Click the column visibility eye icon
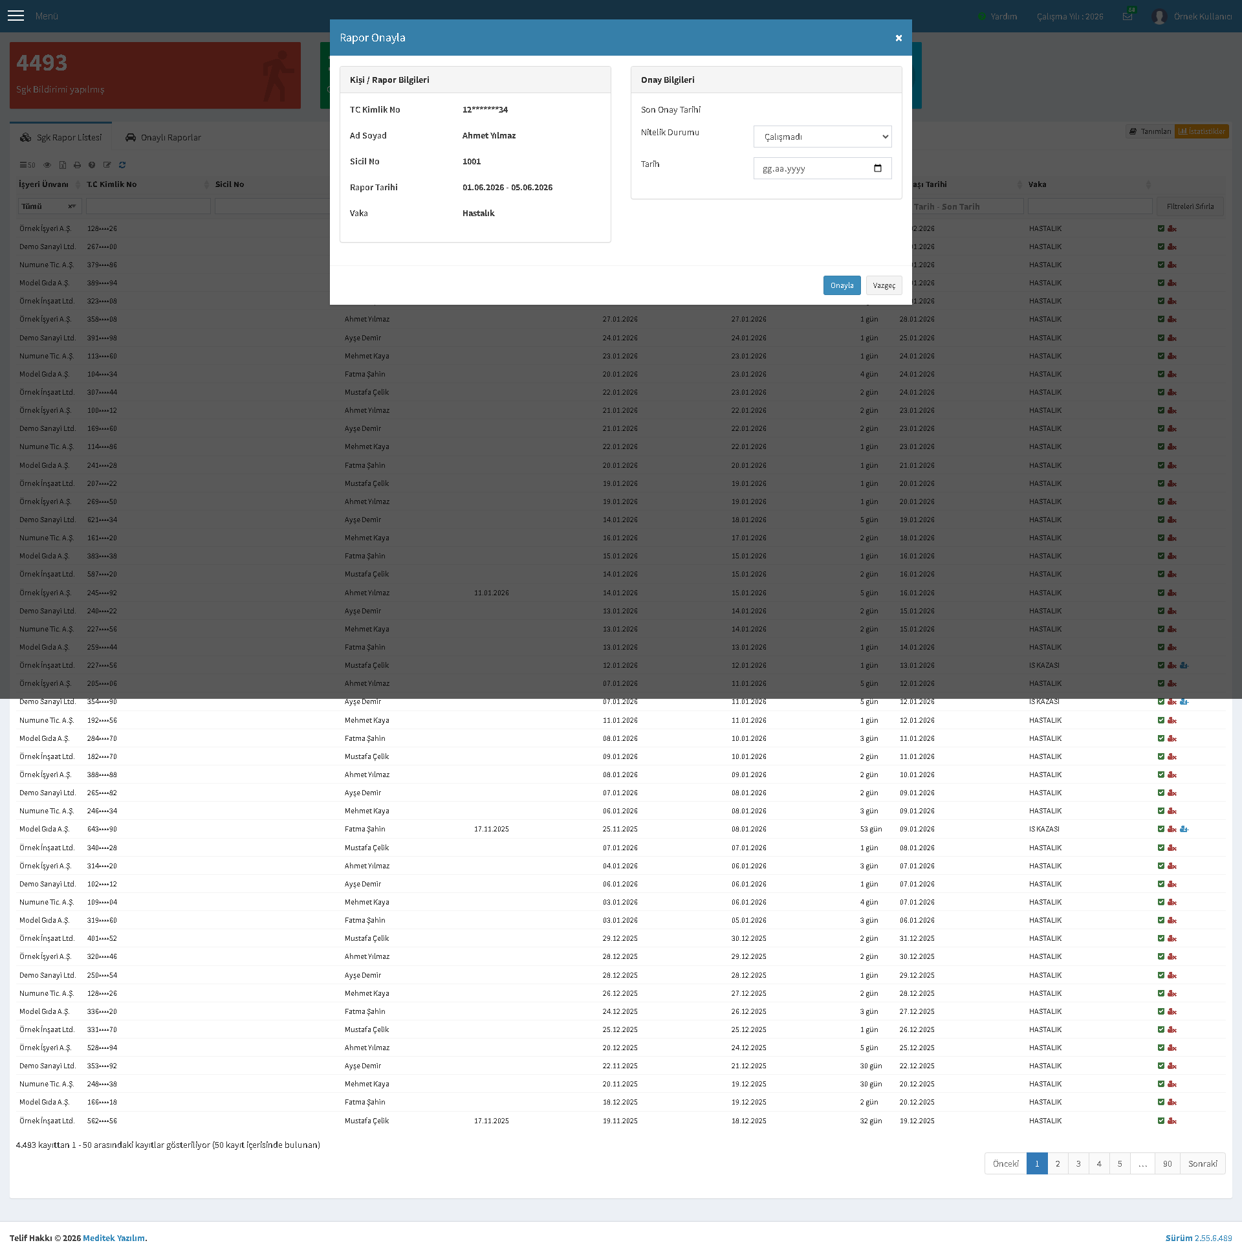This screenshot has width=1242, height=1254. click(47, 165)
